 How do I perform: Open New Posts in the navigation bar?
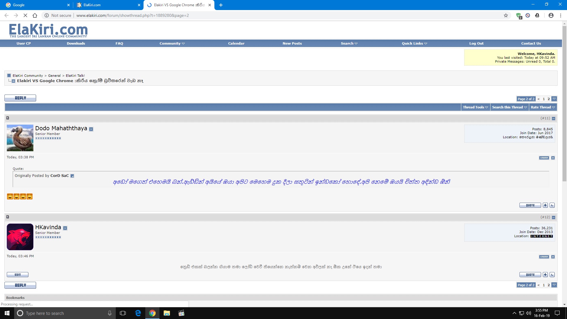pyautogui.click(x=292, y=43)
